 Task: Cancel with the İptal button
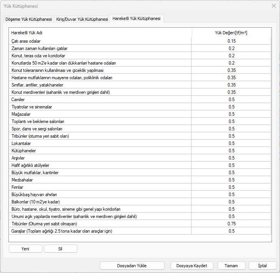263,266
